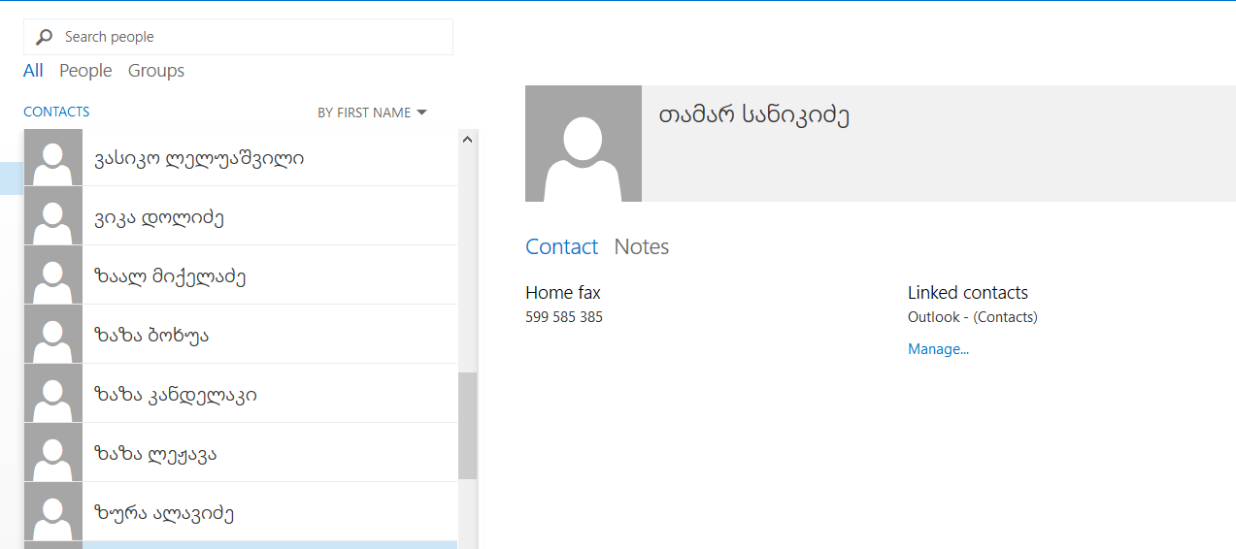Select the All filter tab
This screenshot has height=549, width=1236.
pyautogui.click(x=33, y=71)
